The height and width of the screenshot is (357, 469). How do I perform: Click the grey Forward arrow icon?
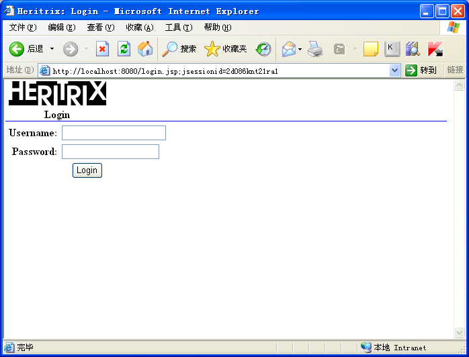[x=71, y=49]
